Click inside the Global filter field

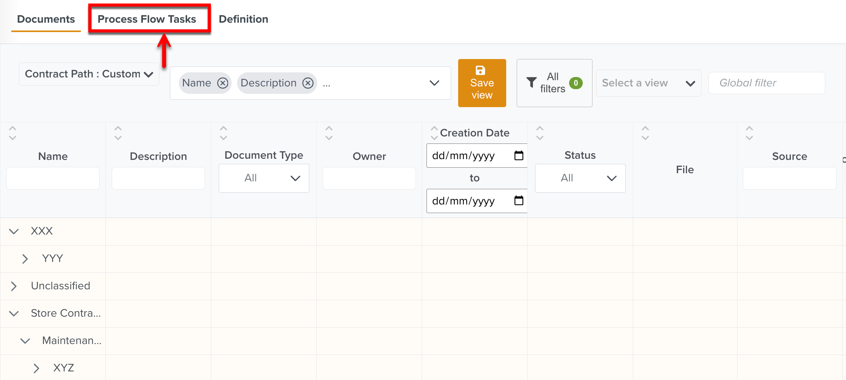click(766, 83)
